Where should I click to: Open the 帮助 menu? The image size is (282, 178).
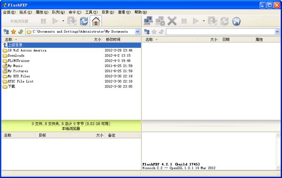coord(141,12)
